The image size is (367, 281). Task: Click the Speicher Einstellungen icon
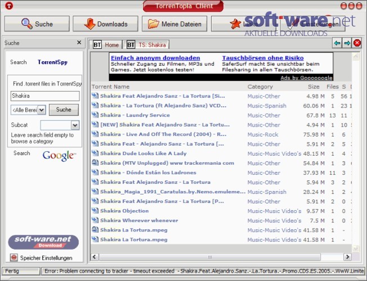tap(14, 257)
